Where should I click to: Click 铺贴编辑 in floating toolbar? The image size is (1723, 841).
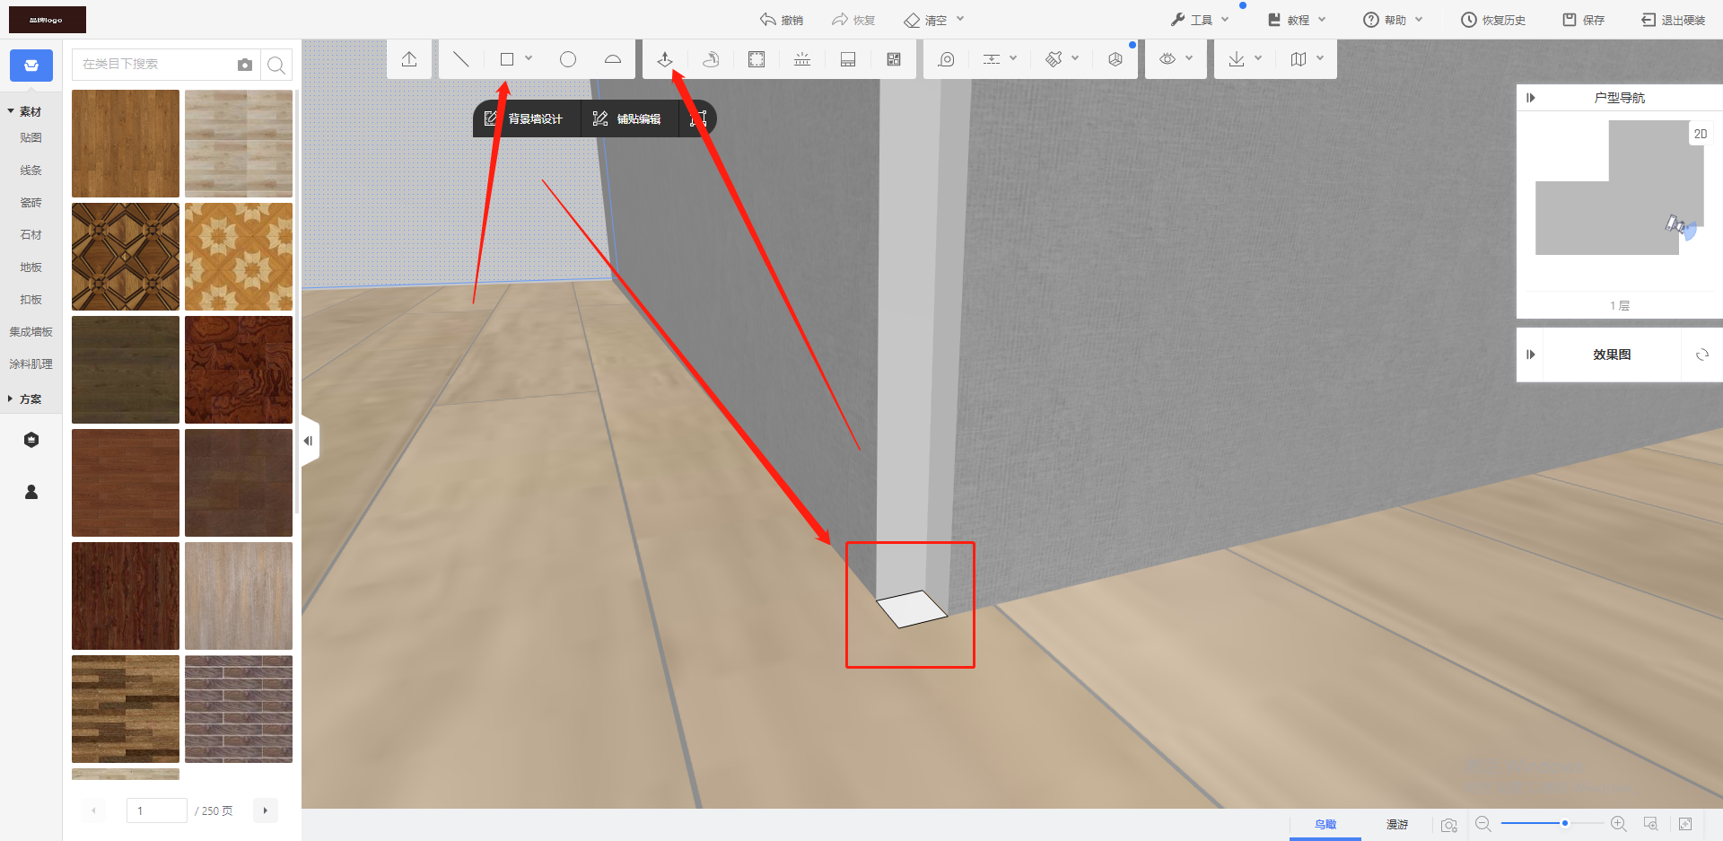(627, 118)
